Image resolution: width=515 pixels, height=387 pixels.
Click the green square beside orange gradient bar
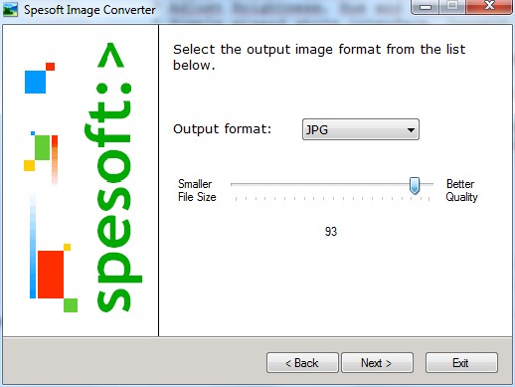pyautogui.click(x=43, y=147)
